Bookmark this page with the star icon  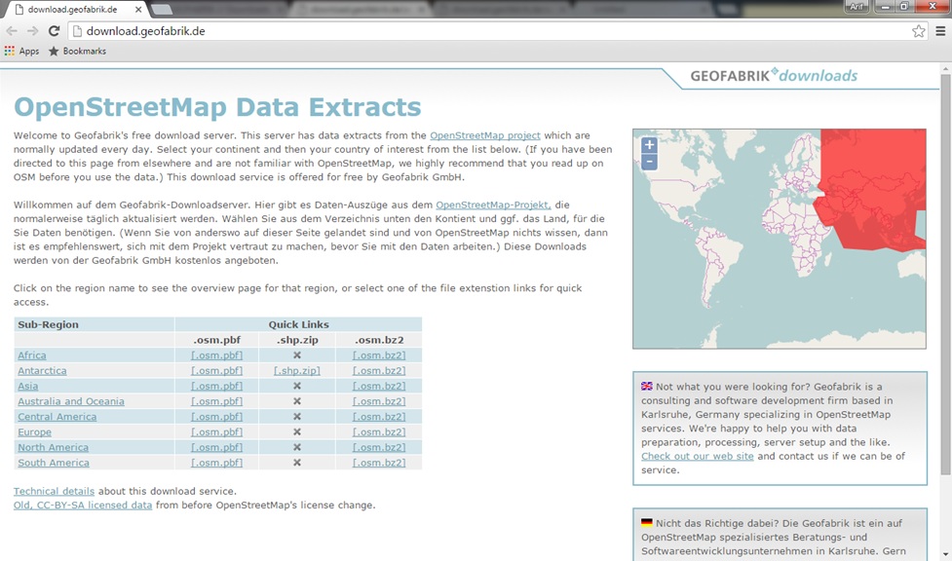coord(918,30)
